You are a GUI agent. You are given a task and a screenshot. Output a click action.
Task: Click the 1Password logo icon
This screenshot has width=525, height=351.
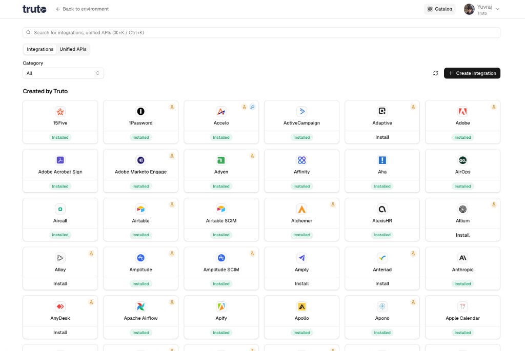pyautogui.click(x=140, y=111)
